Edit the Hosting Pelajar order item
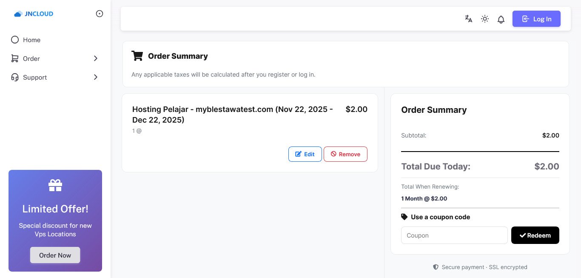The image size is (581, 278). pos(305,154)
